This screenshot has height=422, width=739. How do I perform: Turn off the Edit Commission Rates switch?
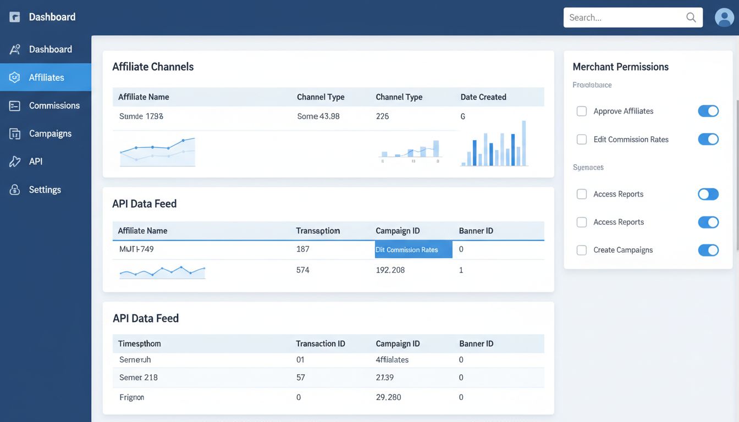pyautogui.click(x=708, y=139)
